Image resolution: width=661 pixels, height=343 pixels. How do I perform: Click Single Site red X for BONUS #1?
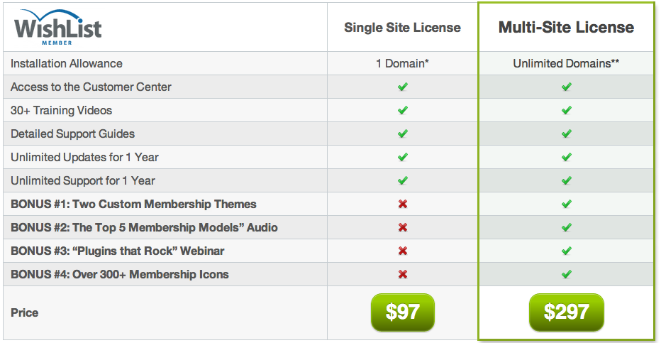point(403,205)
